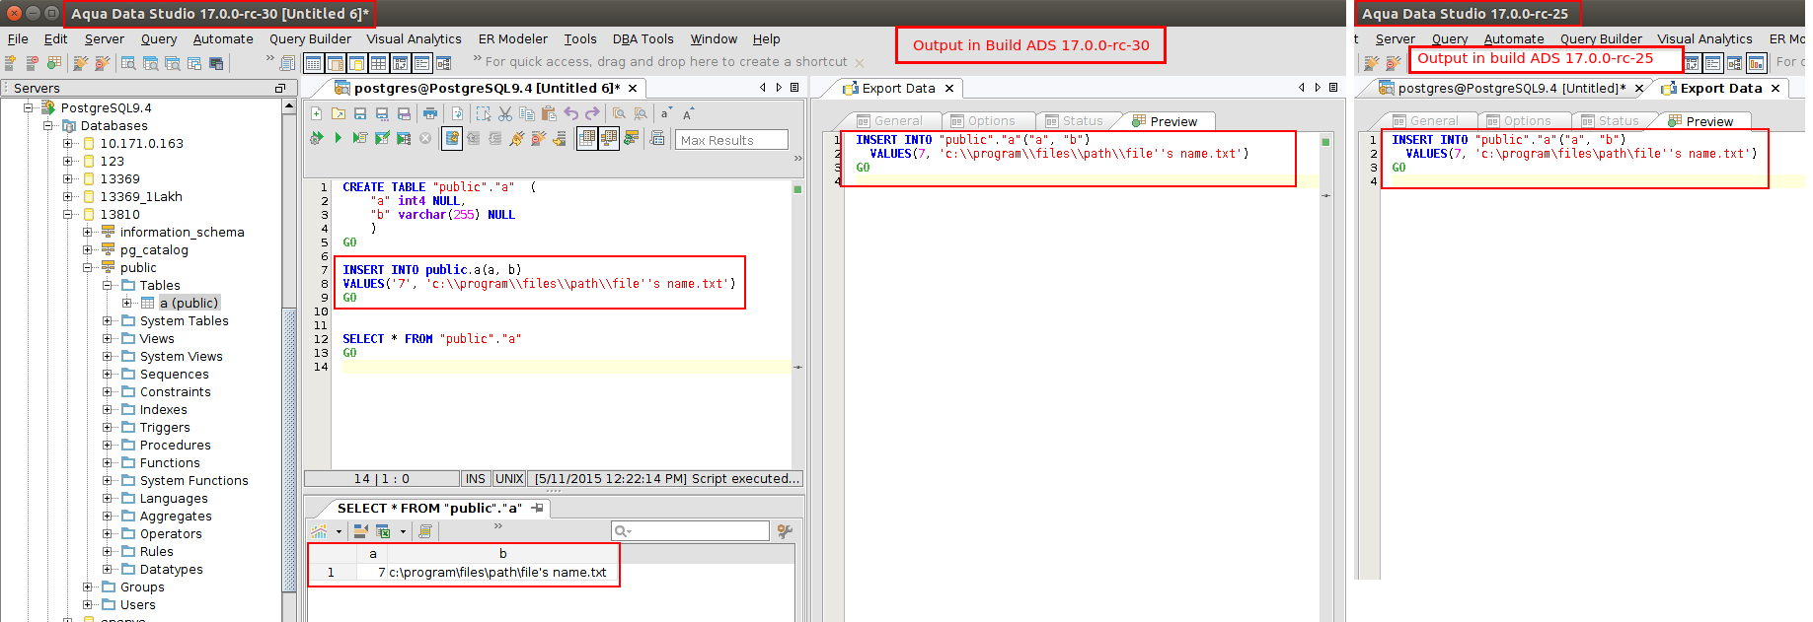Open the Query menu in left window
This screenshot has height=622, width=1813.
pos(159,39)
